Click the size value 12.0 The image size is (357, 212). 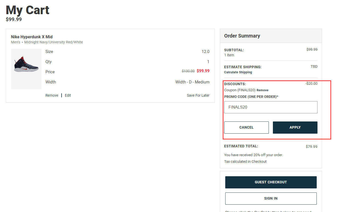[205, 52]
